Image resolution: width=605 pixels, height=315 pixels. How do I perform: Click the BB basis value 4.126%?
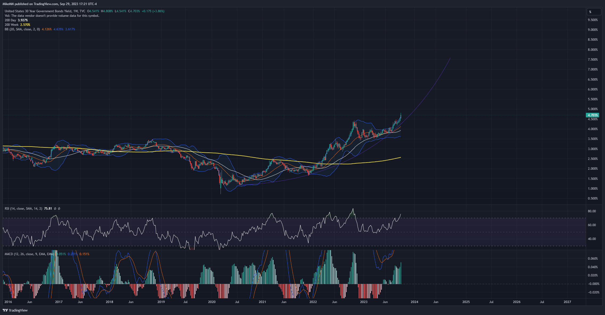pyautogui.click(x=47, y=29)
